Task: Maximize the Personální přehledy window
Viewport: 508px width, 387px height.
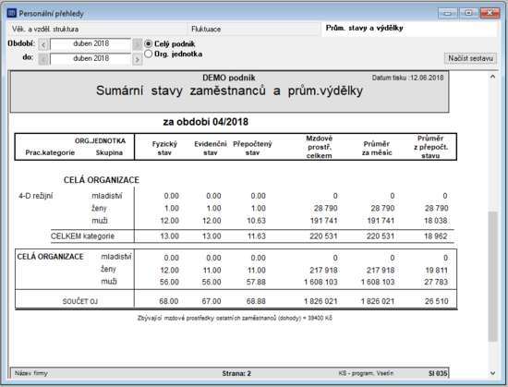Action: 468,13
